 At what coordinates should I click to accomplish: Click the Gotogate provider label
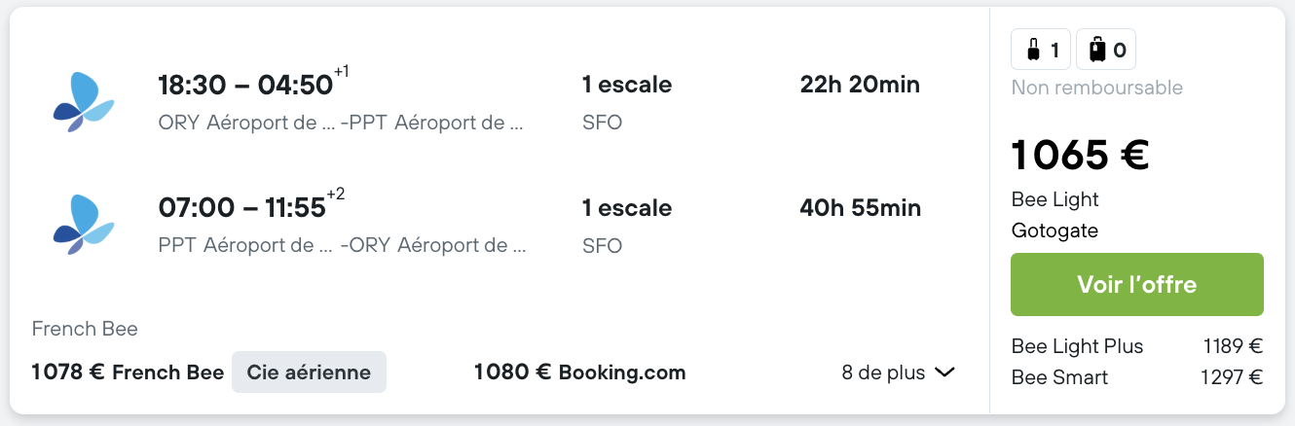(x=1054, y=231)
